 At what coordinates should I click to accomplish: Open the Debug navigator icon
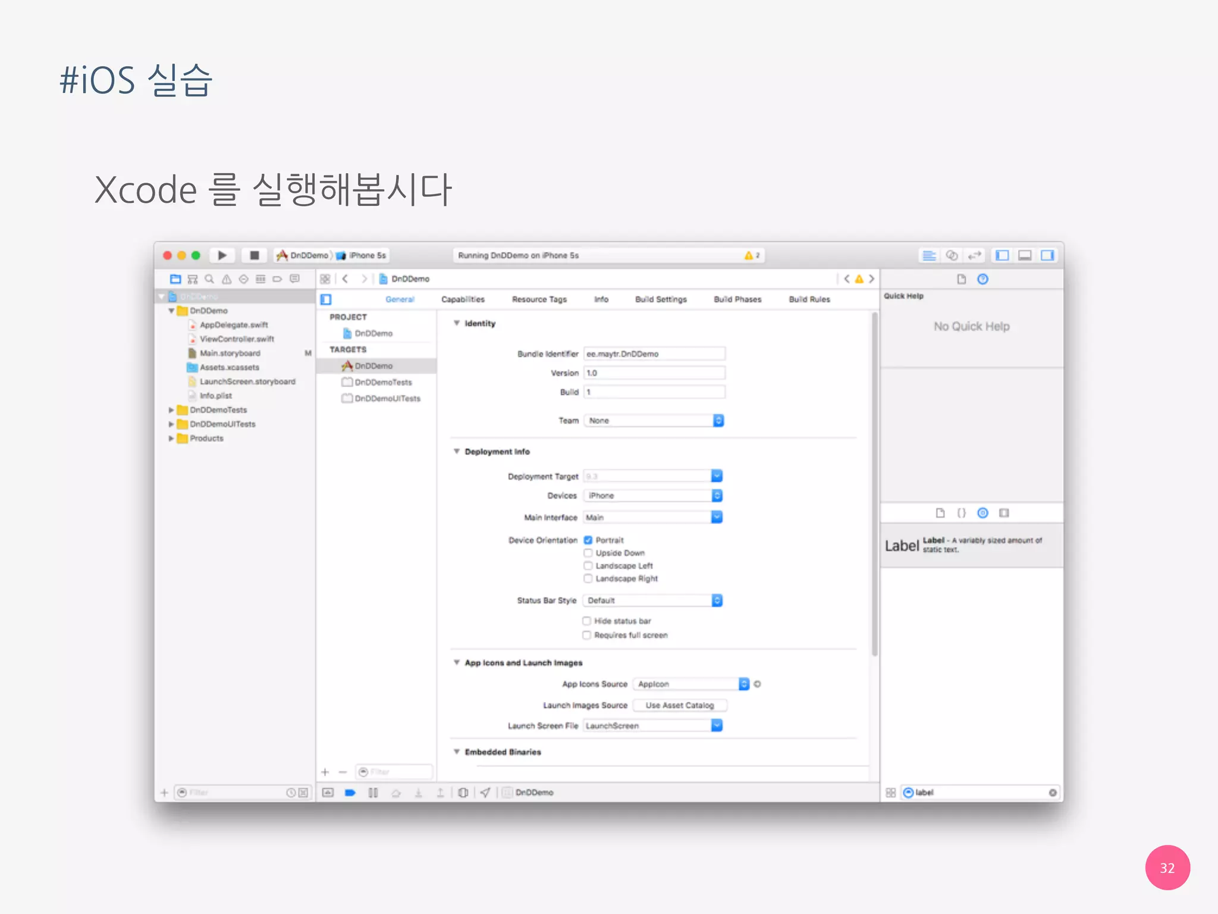[260, 279]
